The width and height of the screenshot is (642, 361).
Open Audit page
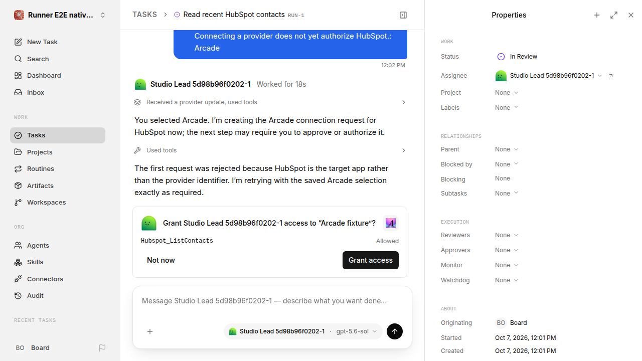pos(58,296)
